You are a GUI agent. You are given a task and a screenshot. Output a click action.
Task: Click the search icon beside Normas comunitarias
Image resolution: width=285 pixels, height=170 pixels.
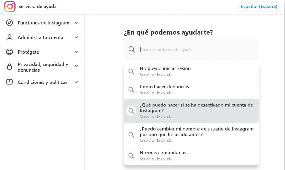(131, 156)
